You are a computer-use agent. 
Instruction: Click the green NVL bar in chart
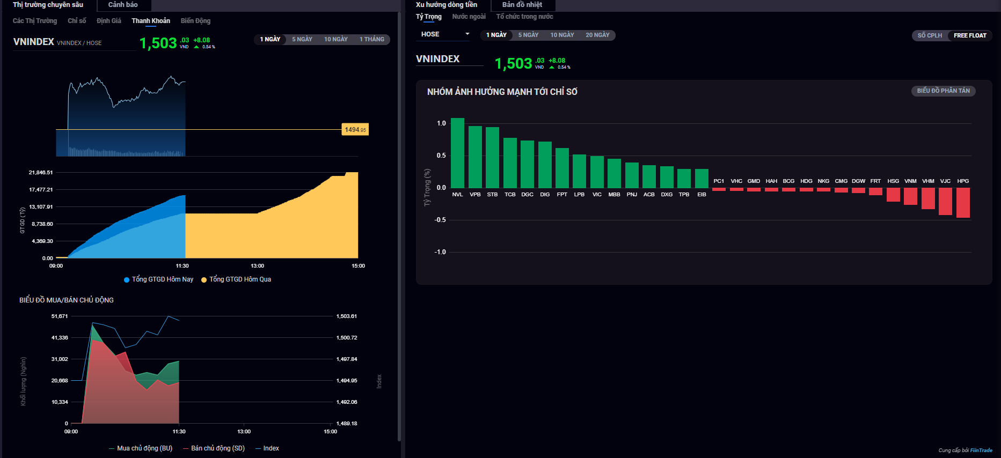[457, 153]
